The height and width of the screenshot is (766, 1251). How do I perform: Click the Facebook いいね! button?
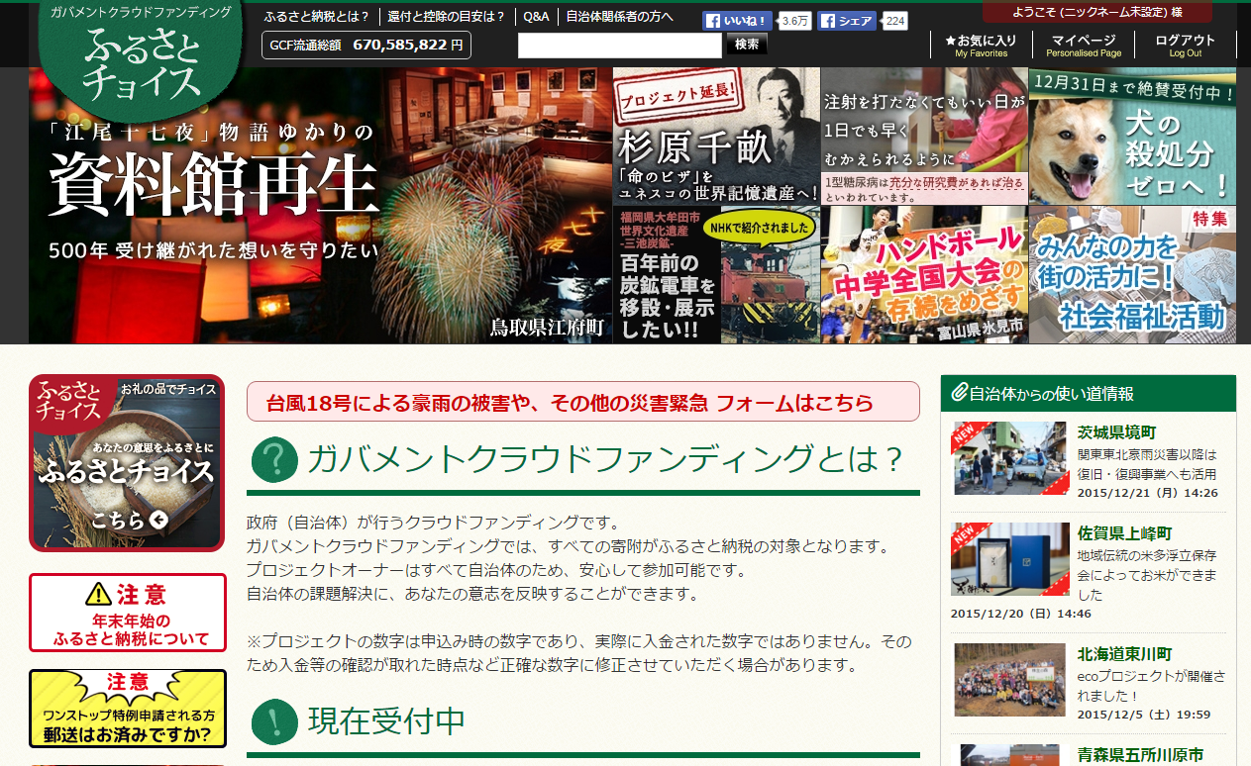pyautogui.click(x=737, y=21)
